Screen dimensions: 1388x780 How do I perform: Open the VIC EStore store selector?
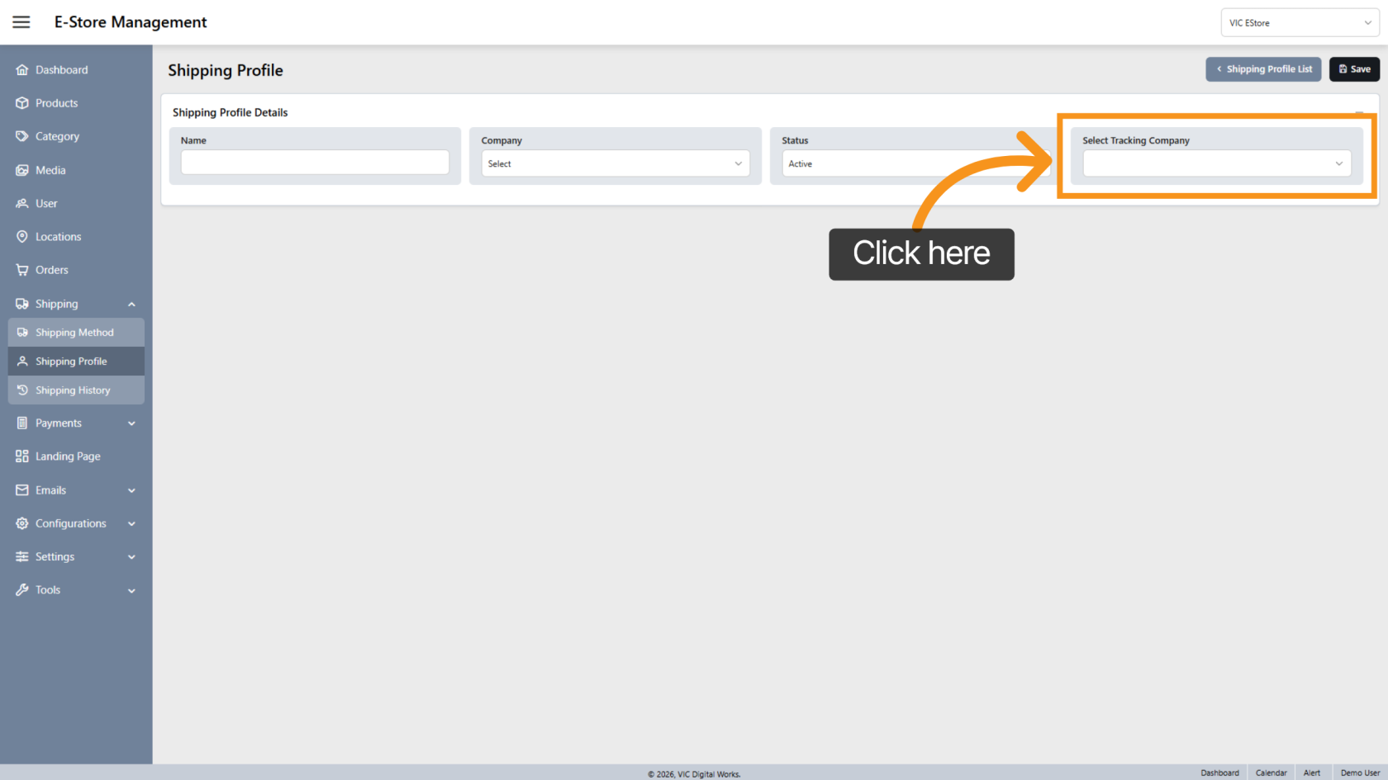click(1299, 23)
